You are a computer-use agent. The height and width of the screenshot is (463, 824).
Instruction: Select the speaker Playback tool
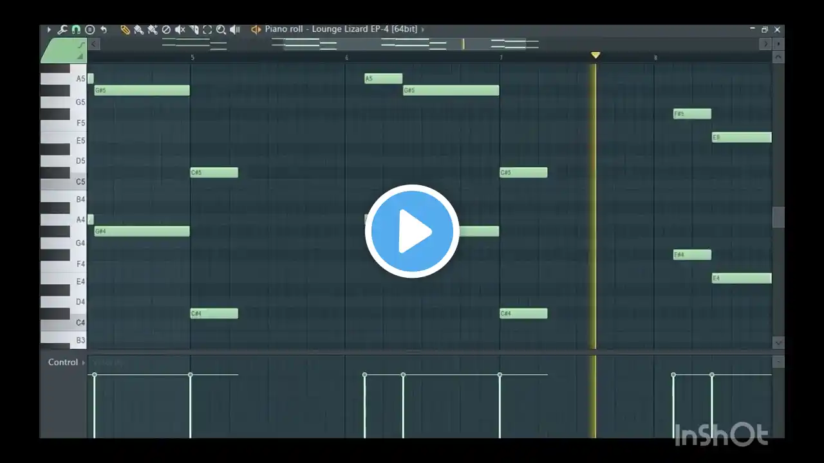(x=235, y=30)
